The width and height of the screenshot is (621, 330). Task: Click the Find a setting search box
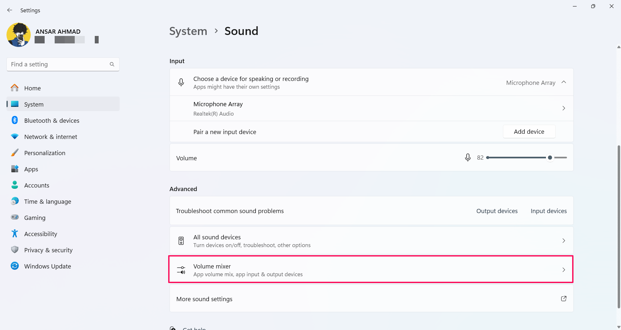point(63,64)
